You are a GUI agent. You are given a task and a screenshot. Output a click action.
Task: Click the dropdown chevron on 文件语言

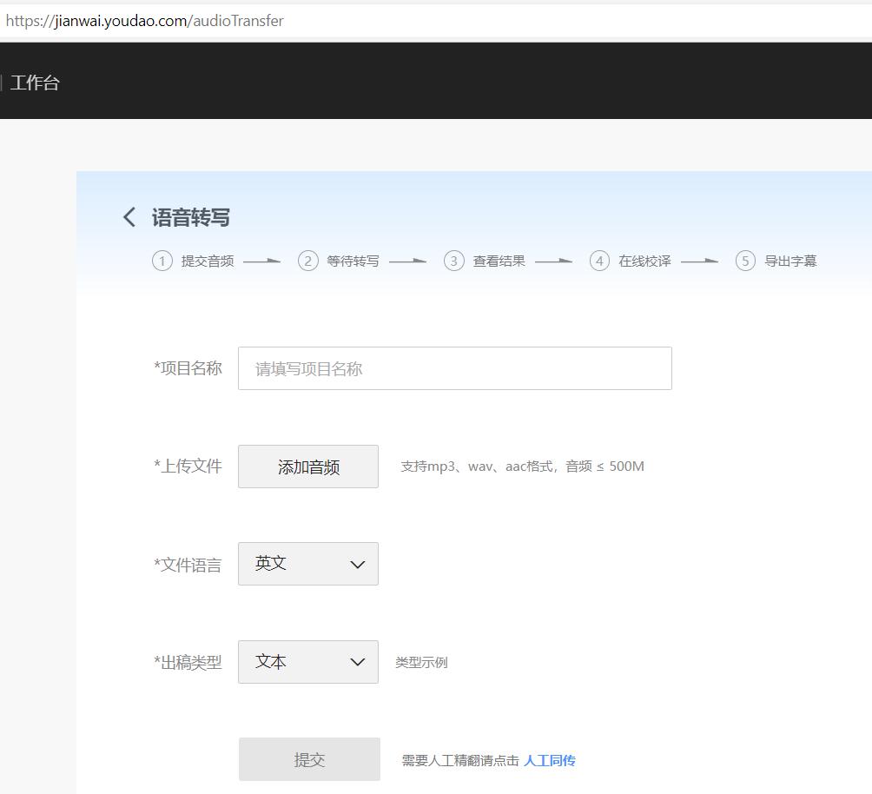[x=356, y=564]
